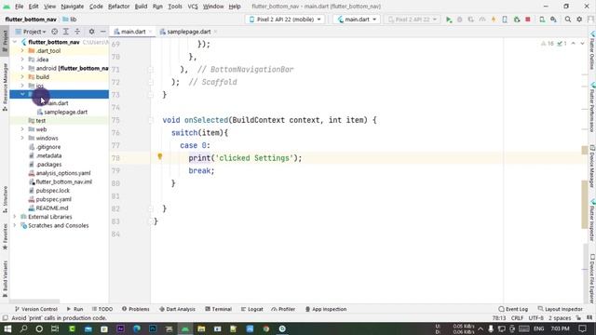This screenshot has height=335, width=596.
Task: Open the Terminal tool window
Action: (x=218, y=309)
